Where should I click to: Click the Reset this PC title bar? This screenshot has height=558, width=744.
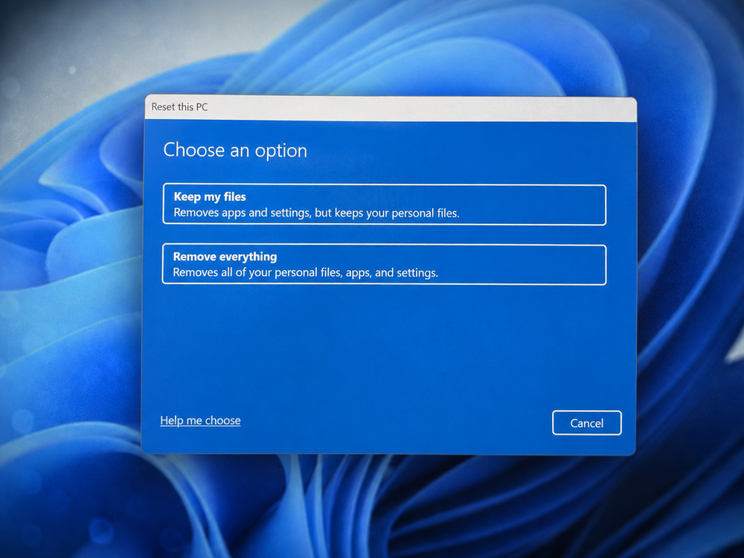pyautogui.click(x=391, y=108)
